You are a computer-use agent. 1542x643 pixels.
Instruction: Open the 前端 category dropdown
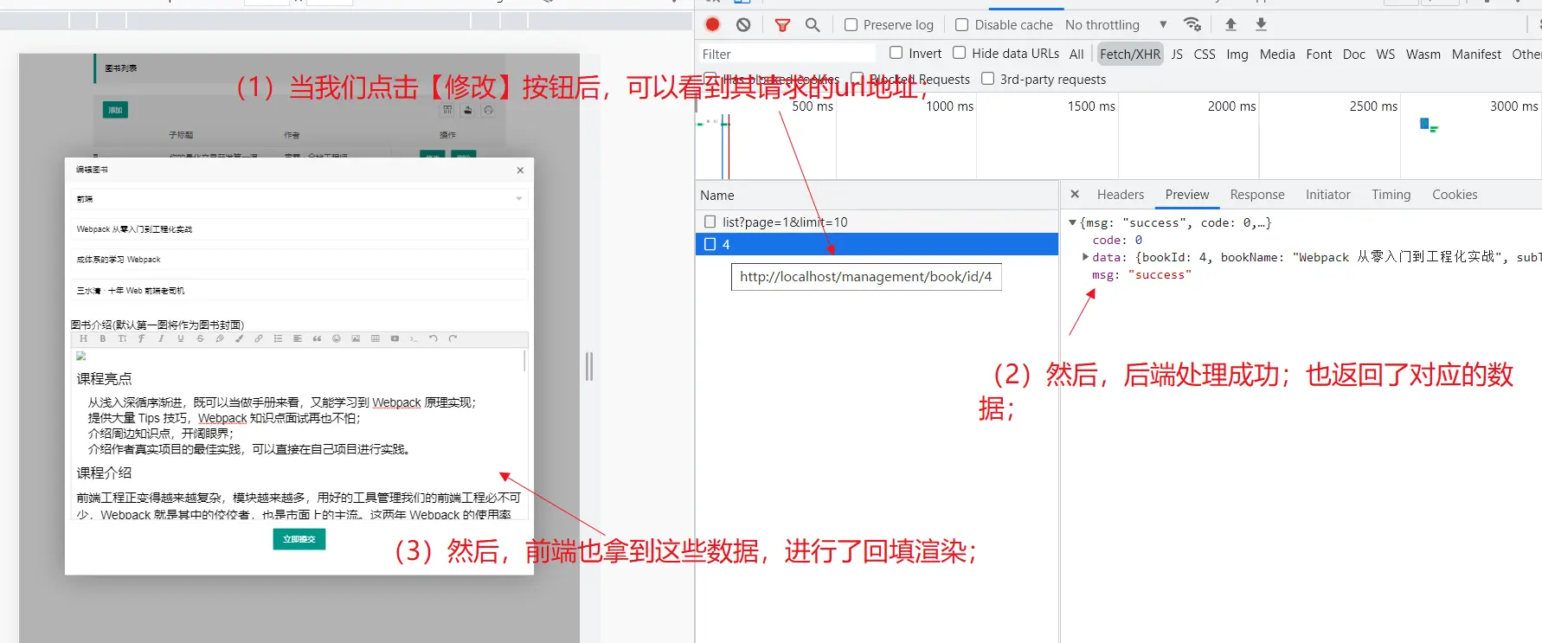pyautogui.click(x=300, y=199)
